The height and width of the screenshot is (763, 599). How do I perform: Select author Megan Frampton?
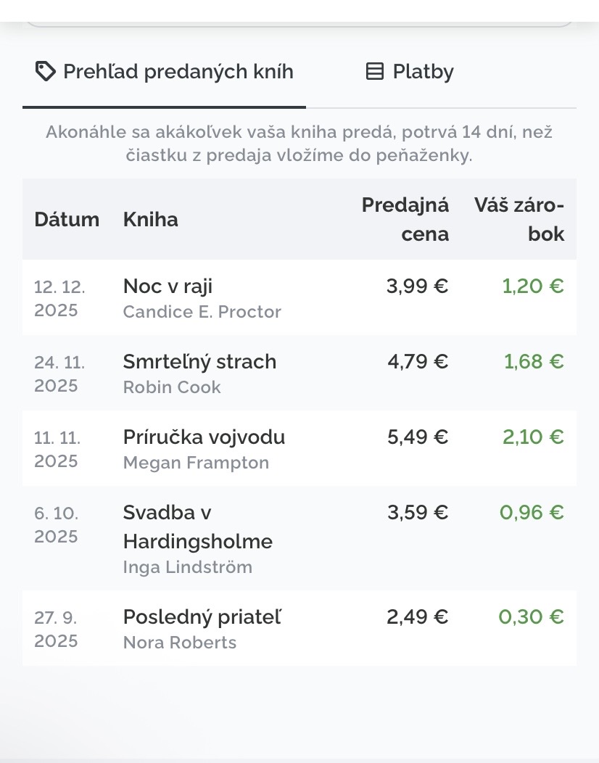pos(196,463)
